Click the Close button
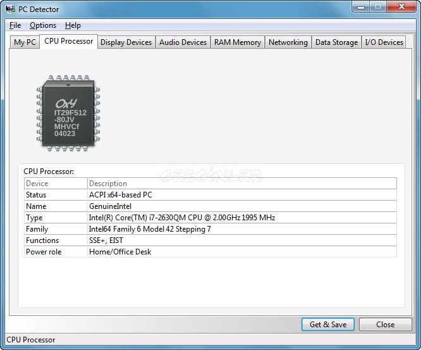Viewport: 421px width, 350px height. point(385,324)
